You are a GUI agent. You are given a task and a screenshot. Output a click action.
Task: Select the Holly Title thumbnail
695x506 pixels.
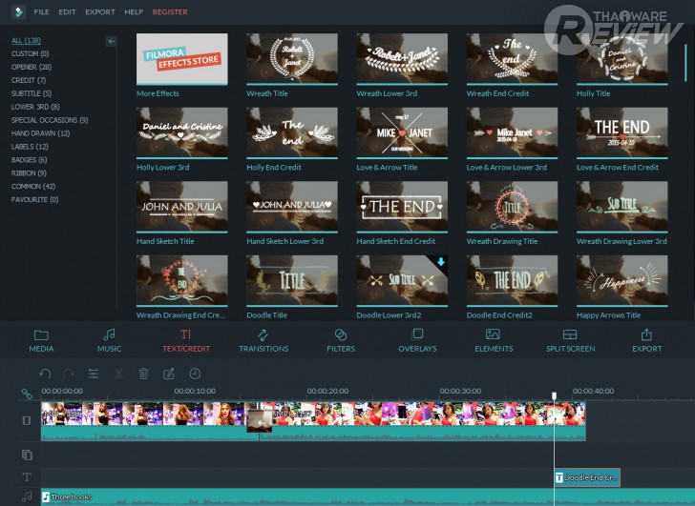pos(621,59)
